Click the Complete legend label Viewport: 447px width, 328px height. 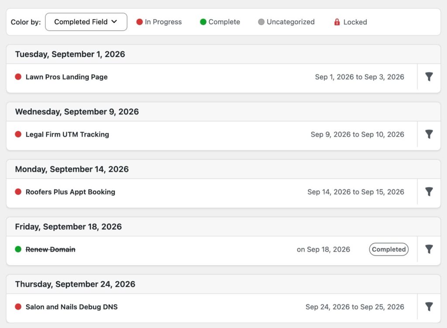pyautogui.click(x=224, y=22)
